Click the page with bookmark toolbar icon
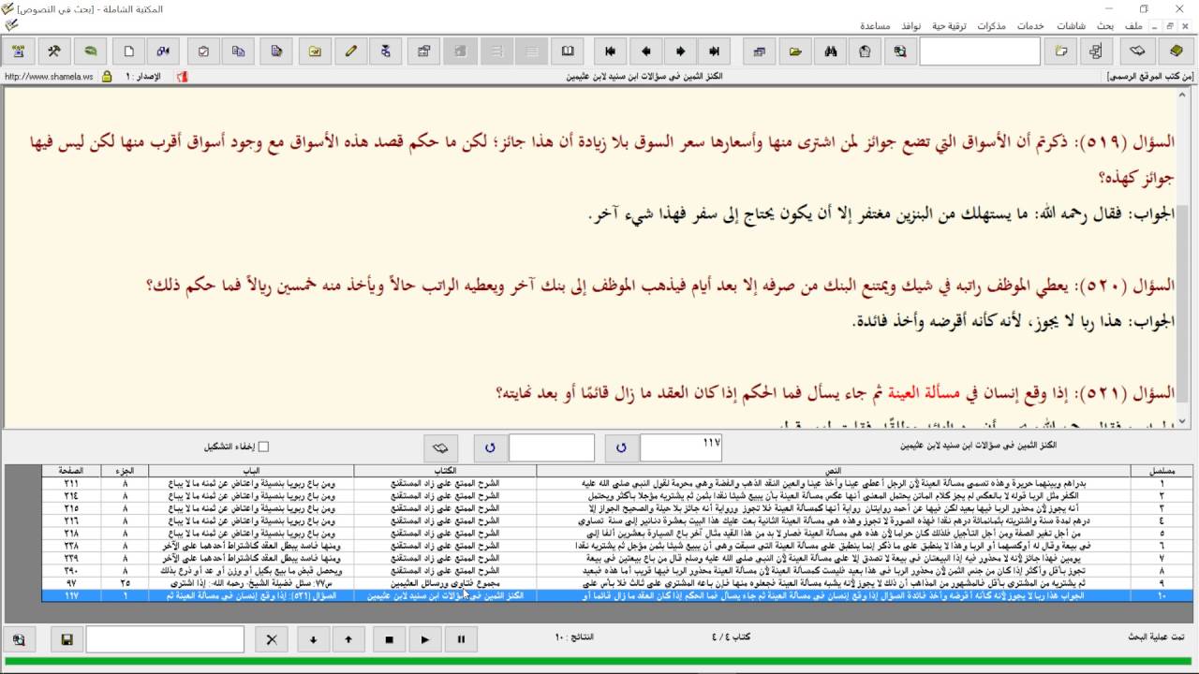This screenshot has height=674, width=1199. [865, 51]
